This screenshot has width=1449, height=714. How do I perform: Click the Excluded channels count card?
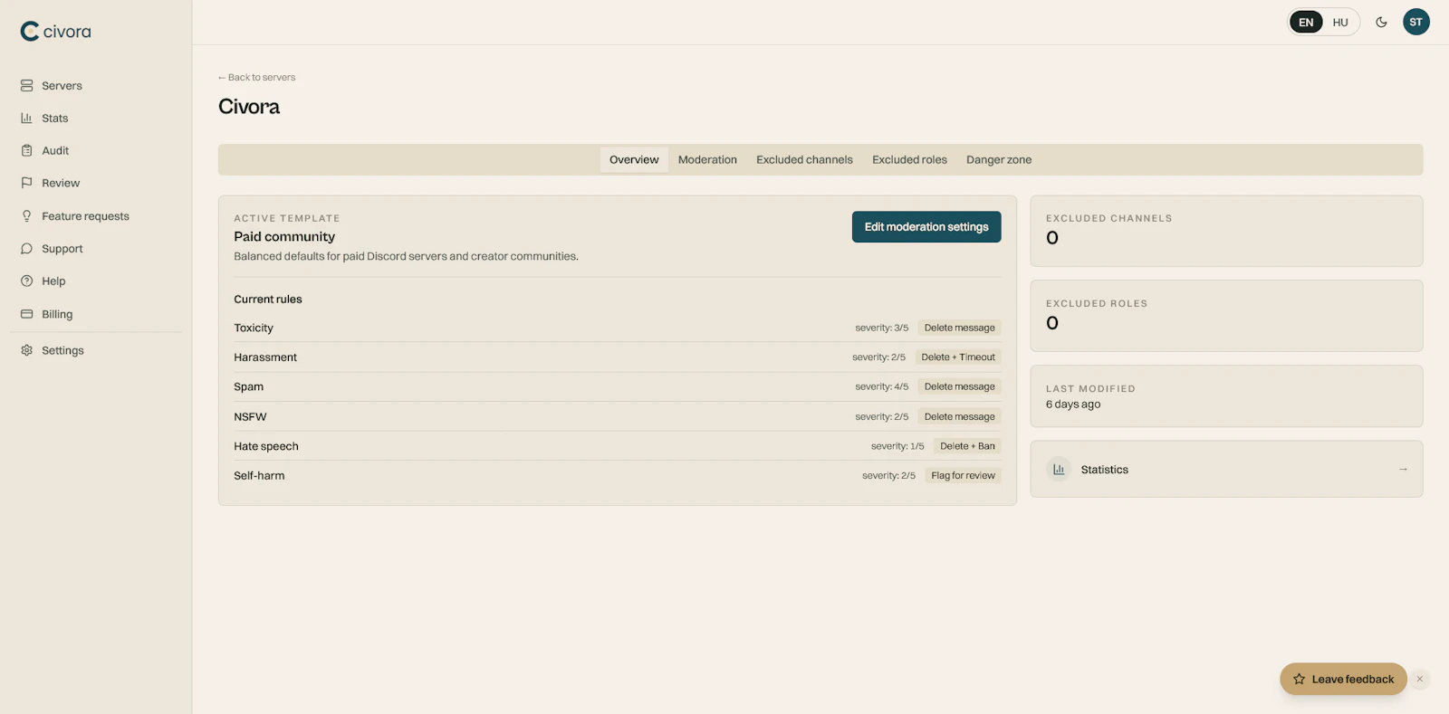pyautogui.click(x=1226, y=232)
